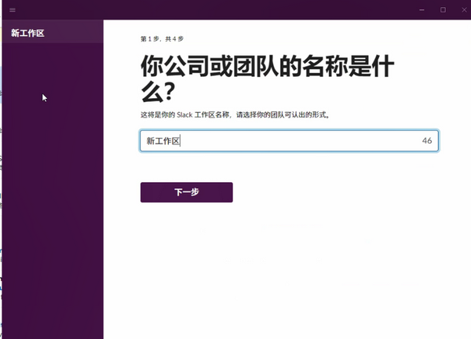This screenshot has width=471, height=339.
Task: Click the character counter 46
Action: 427,140
